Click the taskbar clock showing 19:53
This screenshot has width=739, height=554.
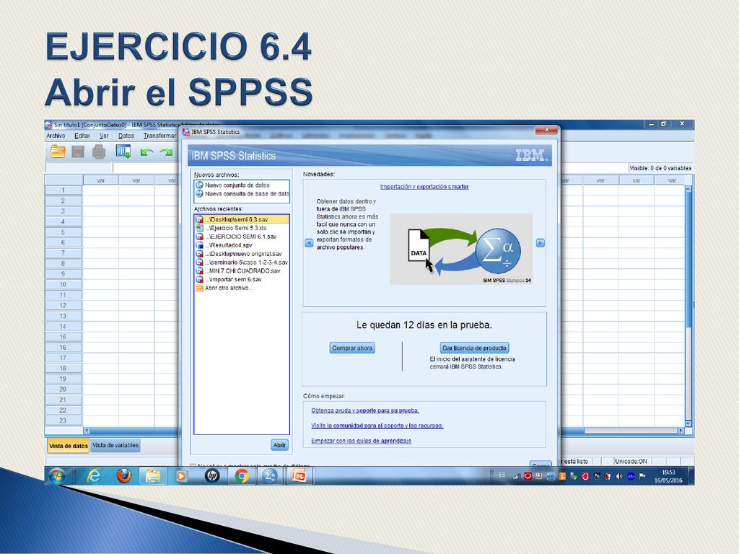[668, 476]
